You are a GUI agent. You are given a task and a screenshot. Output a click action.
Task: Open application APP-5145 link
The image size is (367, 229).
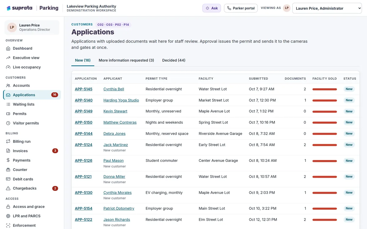pos(83,89)
